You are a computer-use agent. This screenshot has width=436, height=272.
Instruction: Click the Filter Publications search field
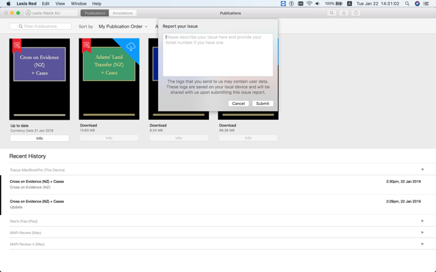[41, 26]
